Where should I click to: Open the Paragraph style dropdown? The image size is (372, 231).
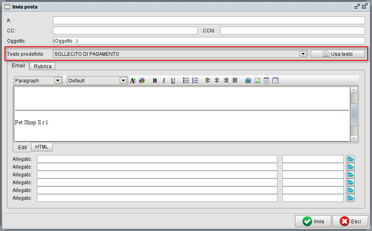[58, 81]
